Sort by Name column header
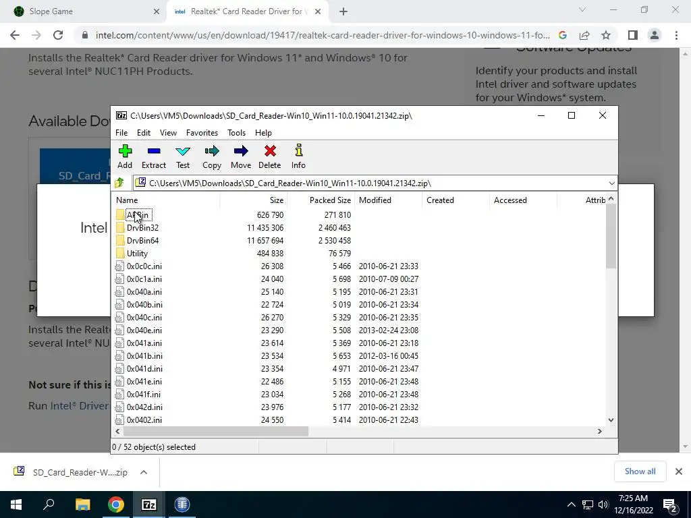 point(166,200)
